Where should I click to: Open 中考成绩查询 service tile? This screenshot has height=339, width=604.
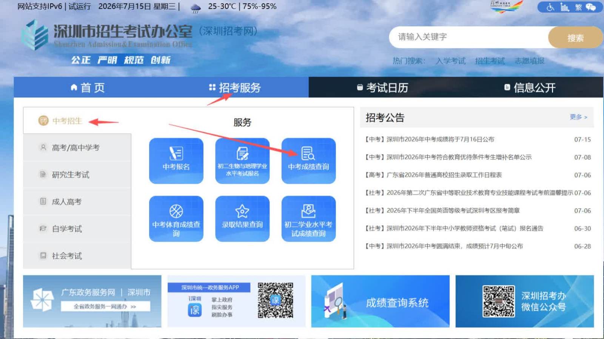(308, 161)
